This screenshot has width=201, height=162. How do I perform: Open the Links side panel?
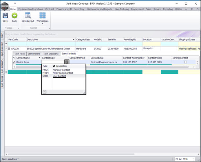2,35
